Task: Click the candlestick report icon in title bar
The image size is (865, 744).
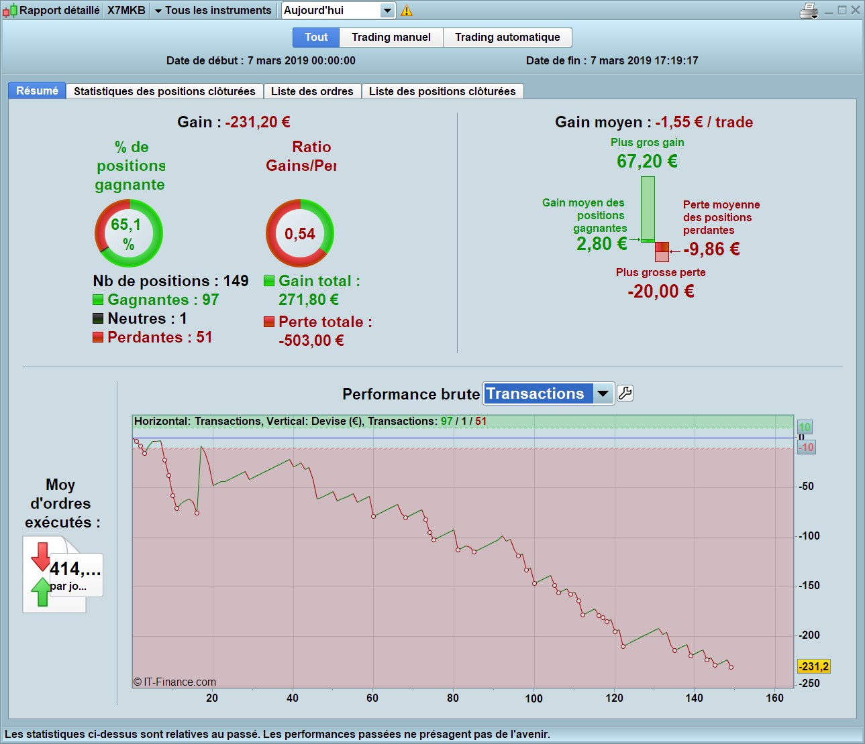Action: [x=10, y=11]
